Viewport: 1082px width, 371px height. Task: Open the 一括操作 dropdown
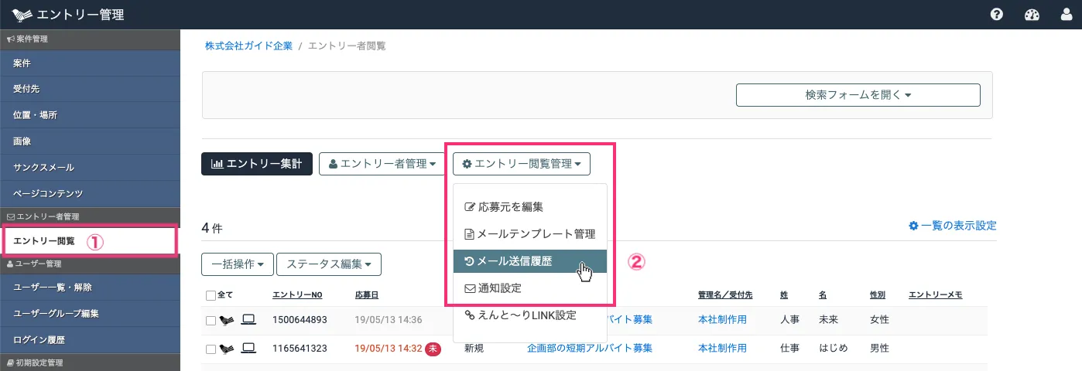[238, 264]
